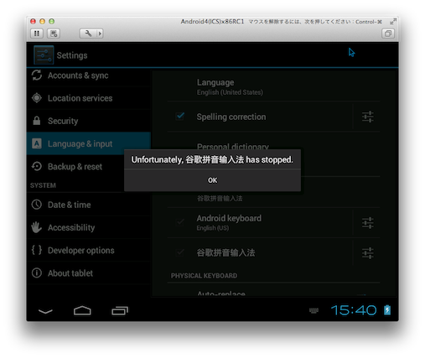This screenshot has height=358, width=425.
Task: Click the keyboard icon in status bar
Action: [314, 310]
